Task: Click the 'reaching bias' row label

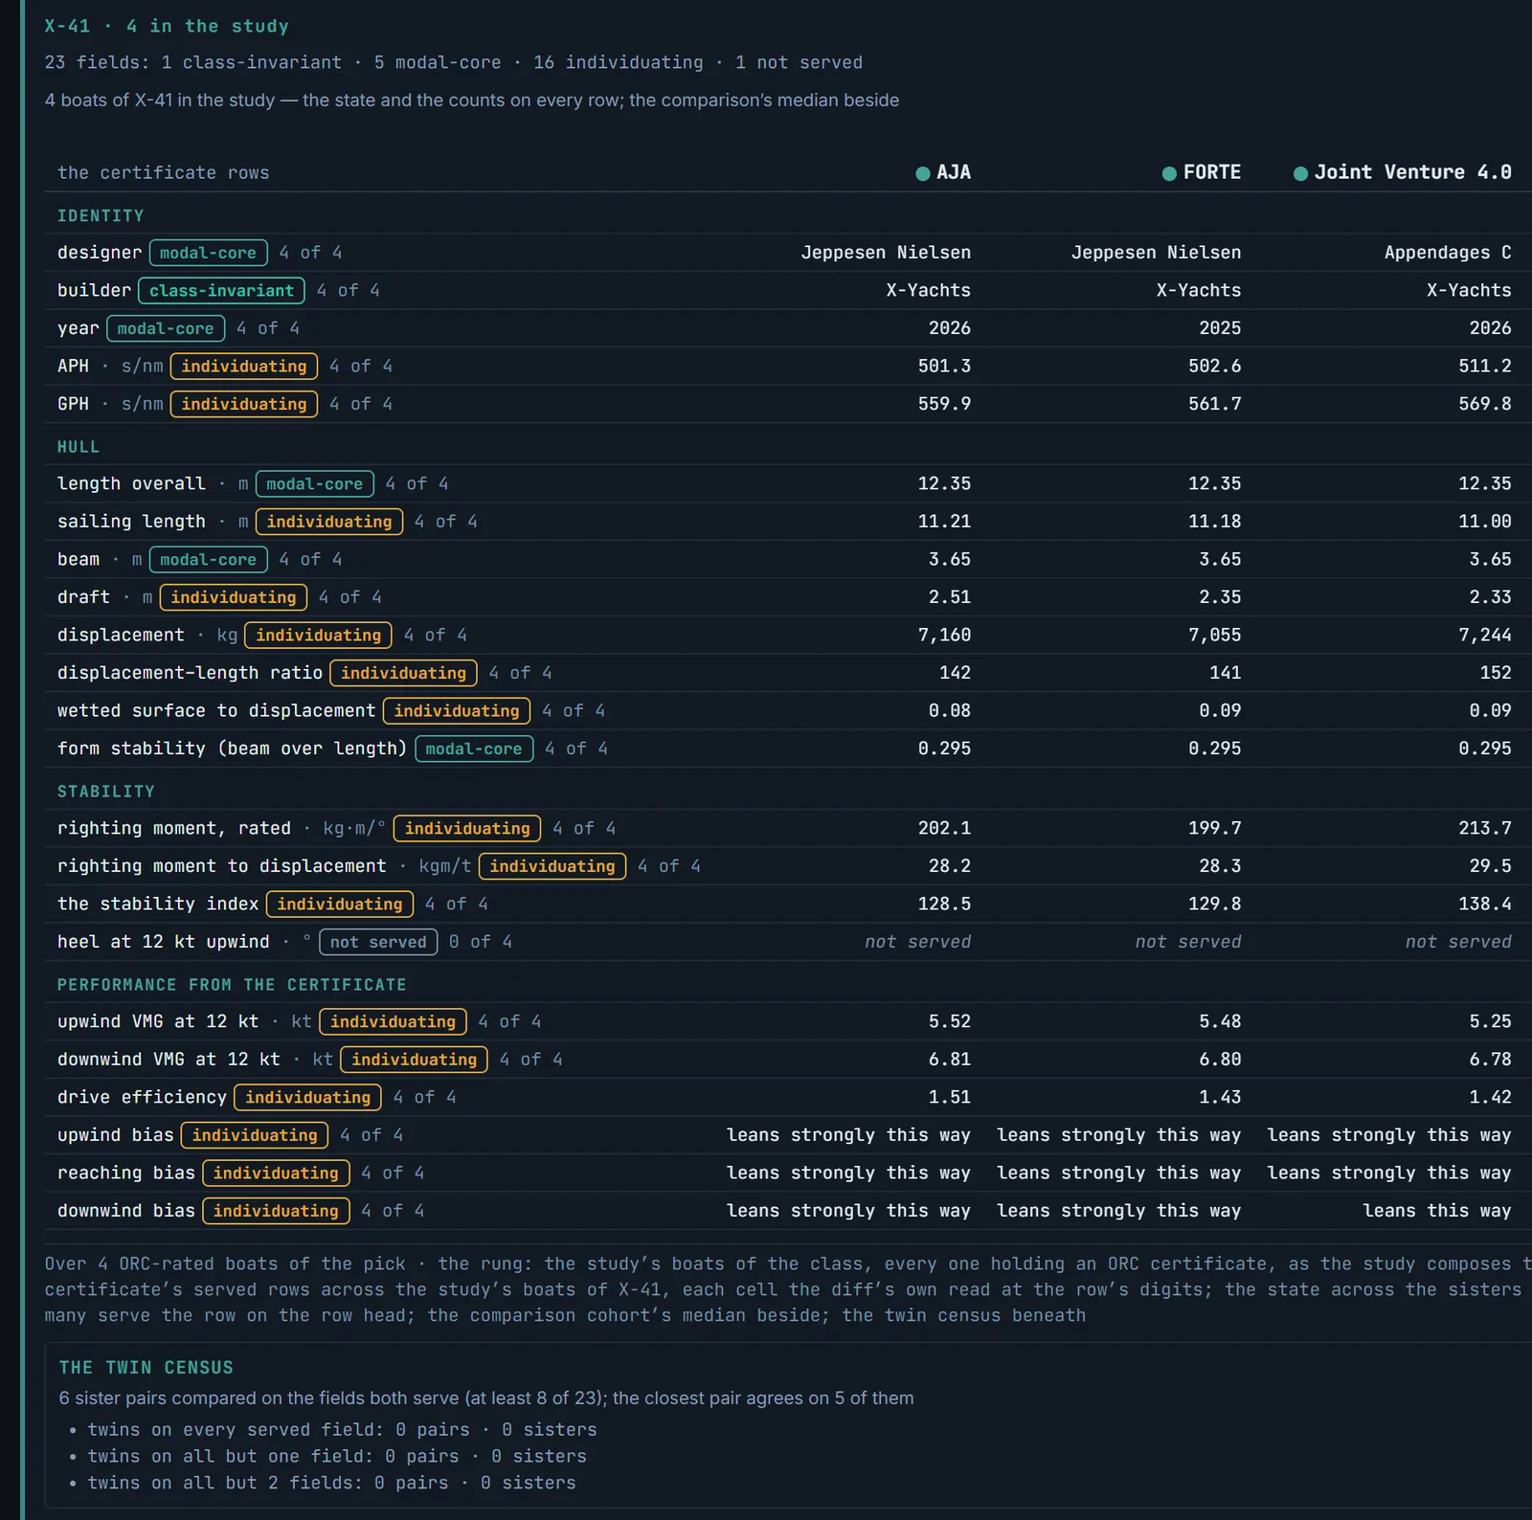Action: click(126, 1173)
